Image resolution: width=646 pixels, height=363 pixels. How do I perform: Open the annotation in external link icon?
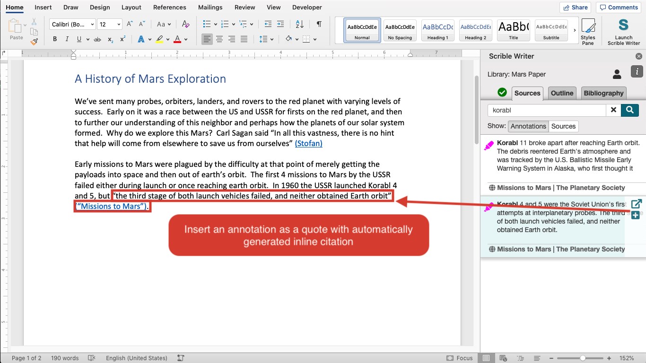click(636, 204)
